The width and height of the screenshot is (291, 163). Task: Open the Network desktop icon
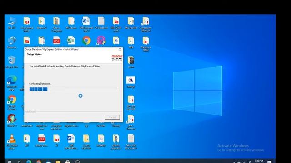pos(12,43)
